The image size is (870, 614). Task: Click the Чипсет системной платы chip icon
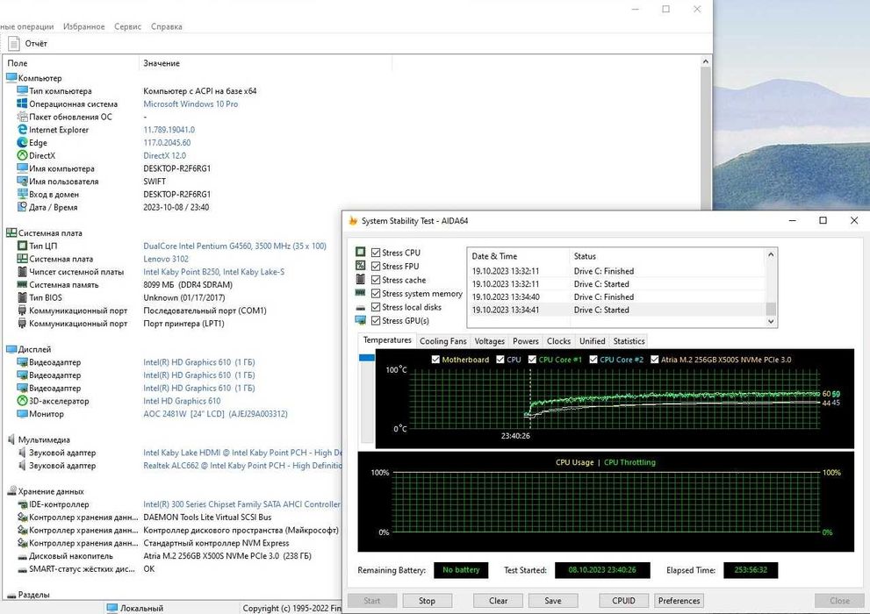pyautogui.click(x=22, y=272)
